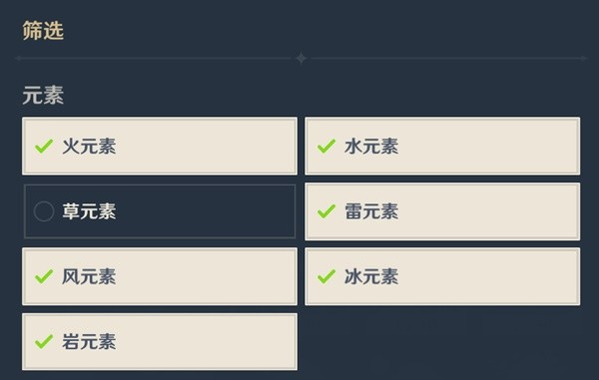Deselect the 火元素 filter option
Image resolution: width=599 pixels, height=380 pixels.
click(160, 147)
